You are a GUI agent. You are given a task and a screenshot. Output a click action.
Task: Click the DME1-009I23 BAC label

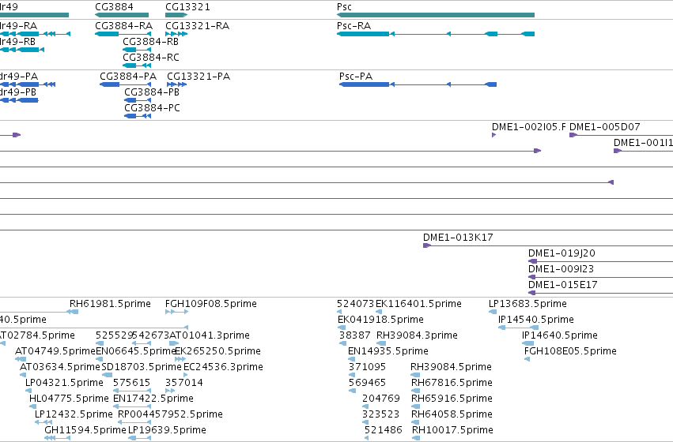tap(561, 269)
